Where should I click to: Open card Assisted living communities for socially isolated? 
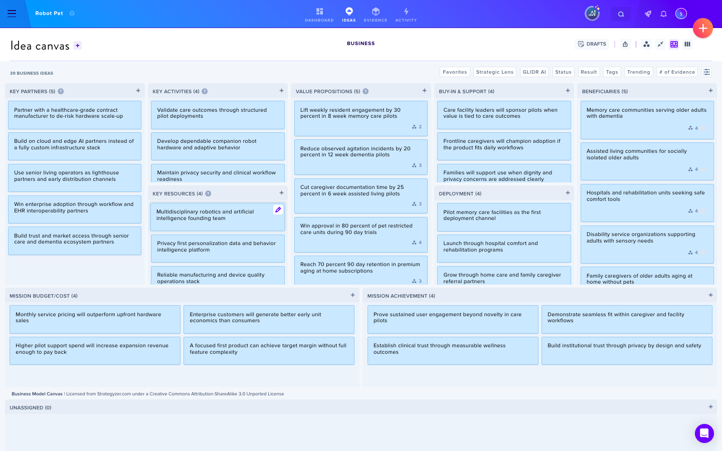[647, 161]
